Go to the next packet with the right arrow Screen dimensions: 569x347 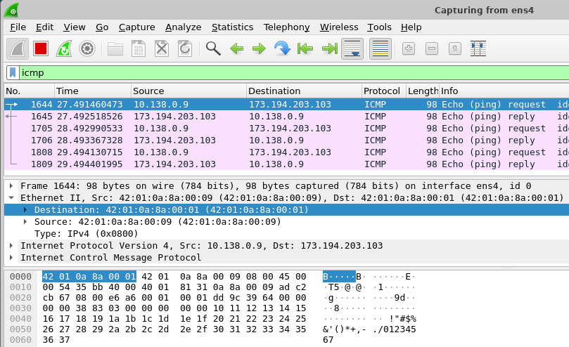coord(259,48)
